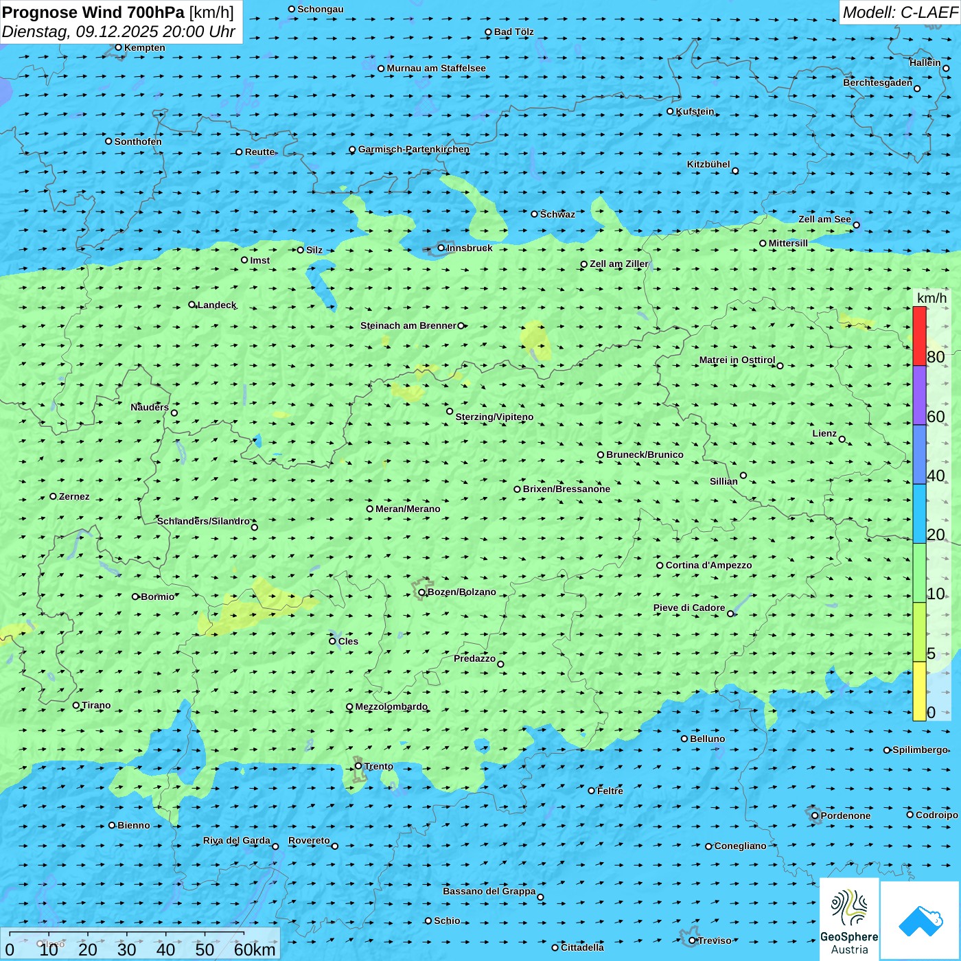
Task: Select the Bozen/Bolzano city marker
Action: [422, 592]
